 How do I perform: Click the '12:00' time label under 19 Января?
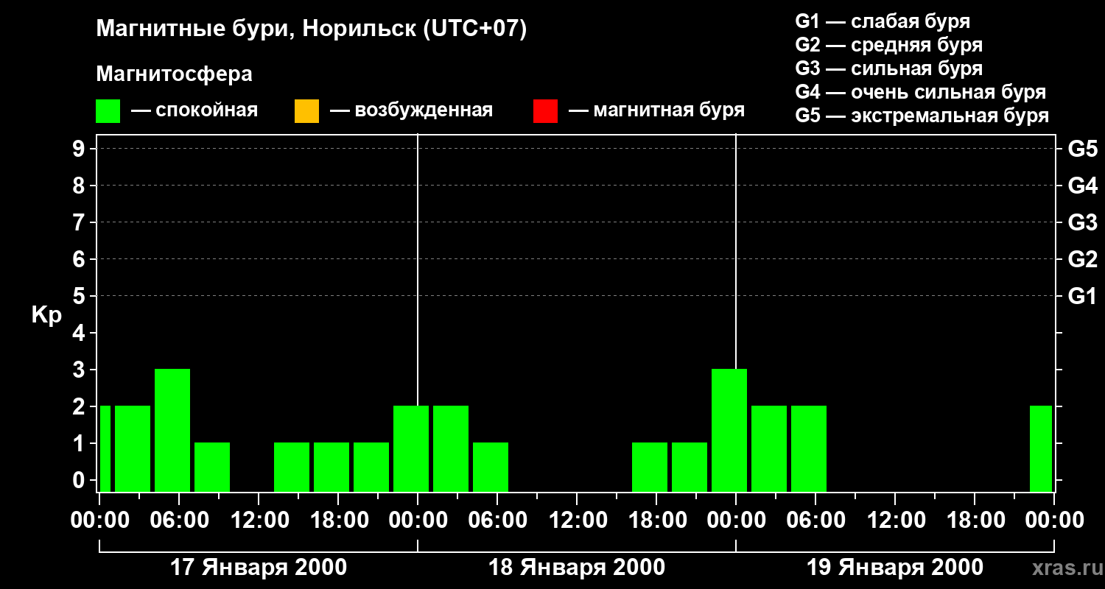coord(895,521)
